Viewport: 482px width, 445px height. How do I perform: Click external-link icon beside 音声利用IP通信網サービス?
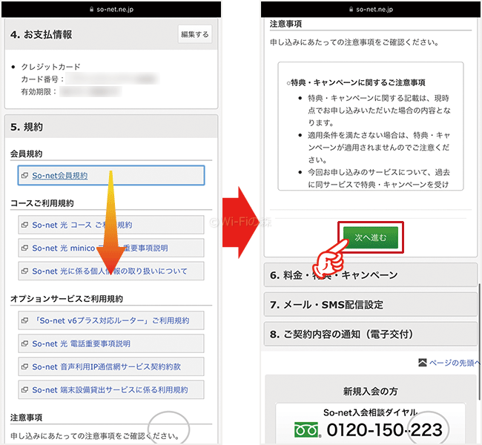(x=24, y=367)
